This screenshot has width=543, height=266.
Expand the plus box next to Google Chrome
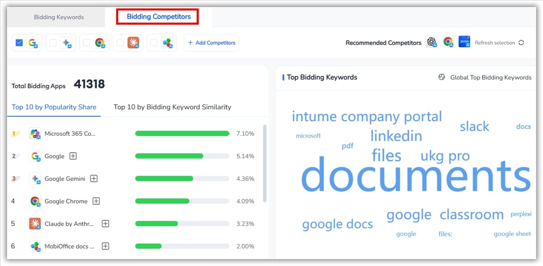(x=96, y=201)
